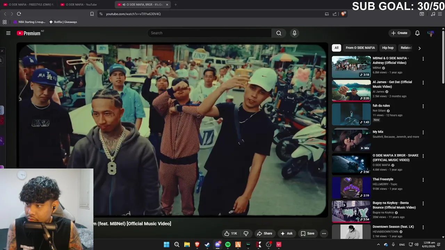This screenshot has width=445, height=250.
Task: Save video to playlist
Action: [308, 233]
